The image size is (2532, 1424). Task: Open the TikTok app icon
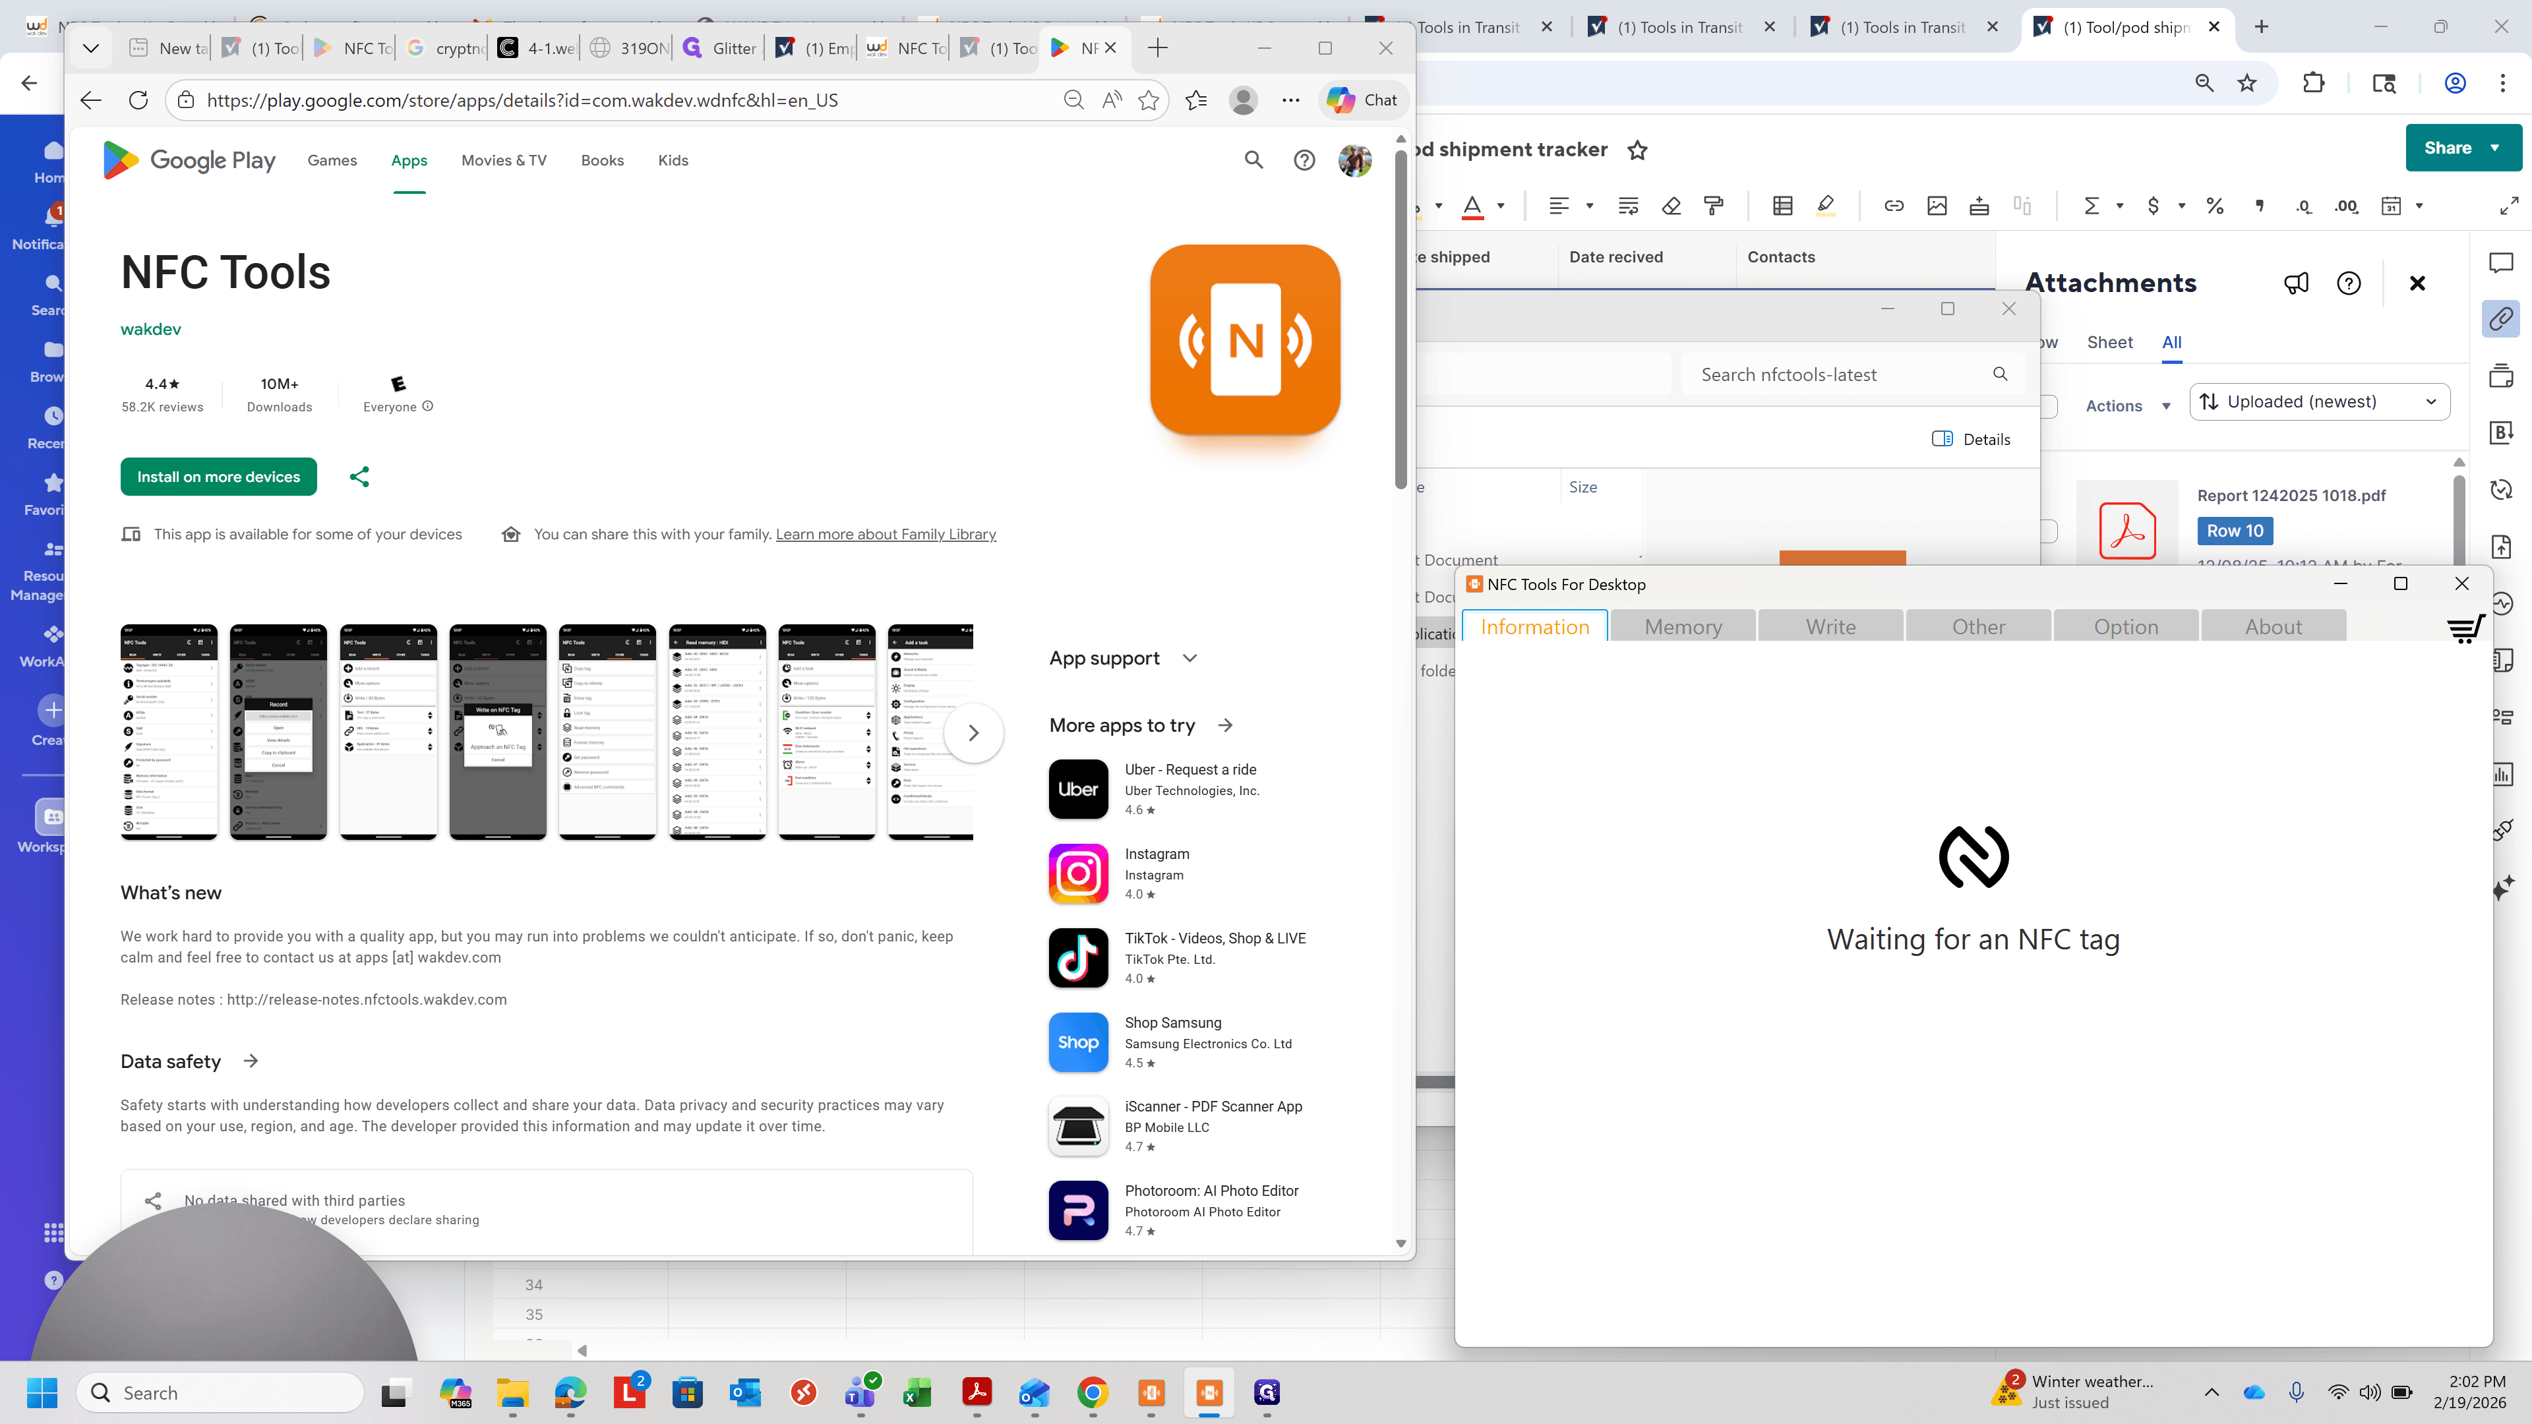(x=1078, y=957)
